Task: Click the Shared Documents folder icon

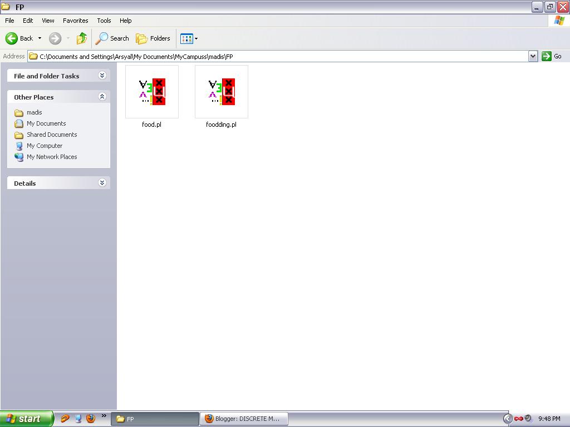Action: (x=19, y=135)
